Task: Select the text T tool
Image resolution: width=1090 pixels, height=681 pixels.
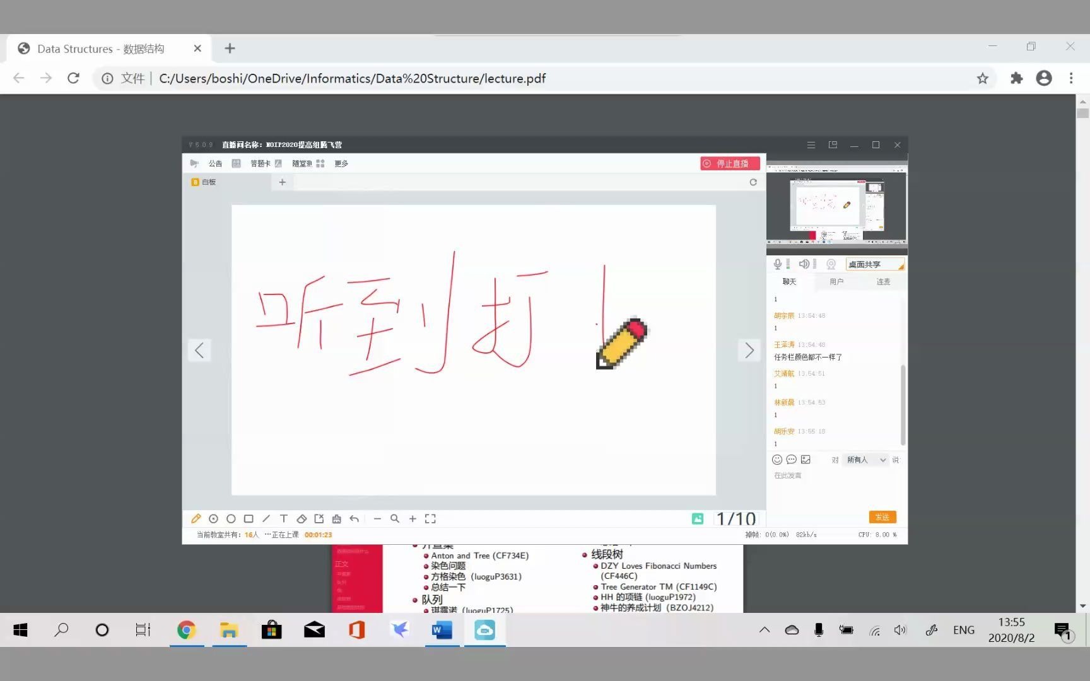Action: click(x=284, y=518)
